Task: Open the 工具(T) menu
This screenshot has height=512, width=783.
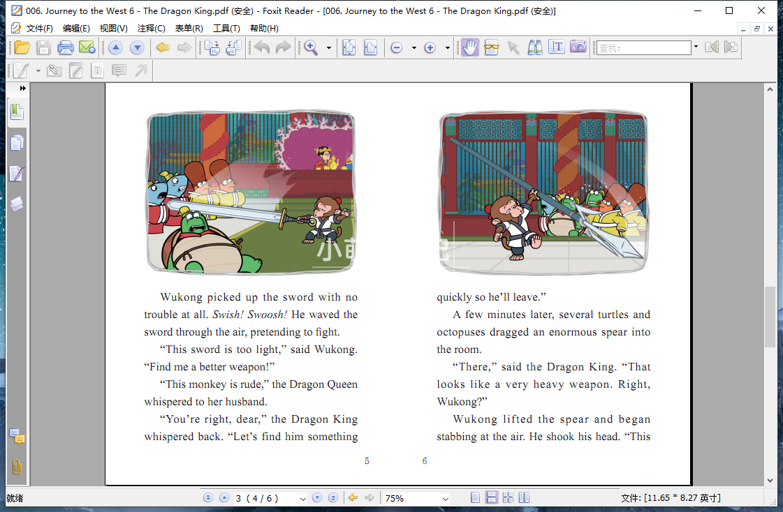Action: (x=226, y=29)
